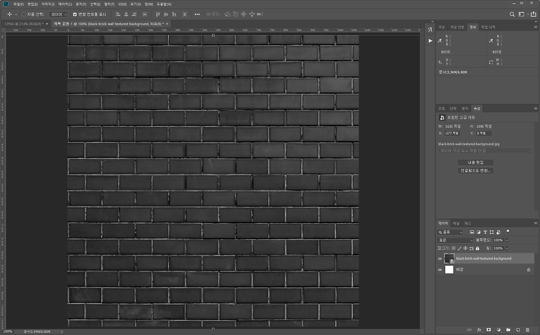Create a new layer group folder
The height and width of the screenshot is (335, 540).
tap(508, 330)
